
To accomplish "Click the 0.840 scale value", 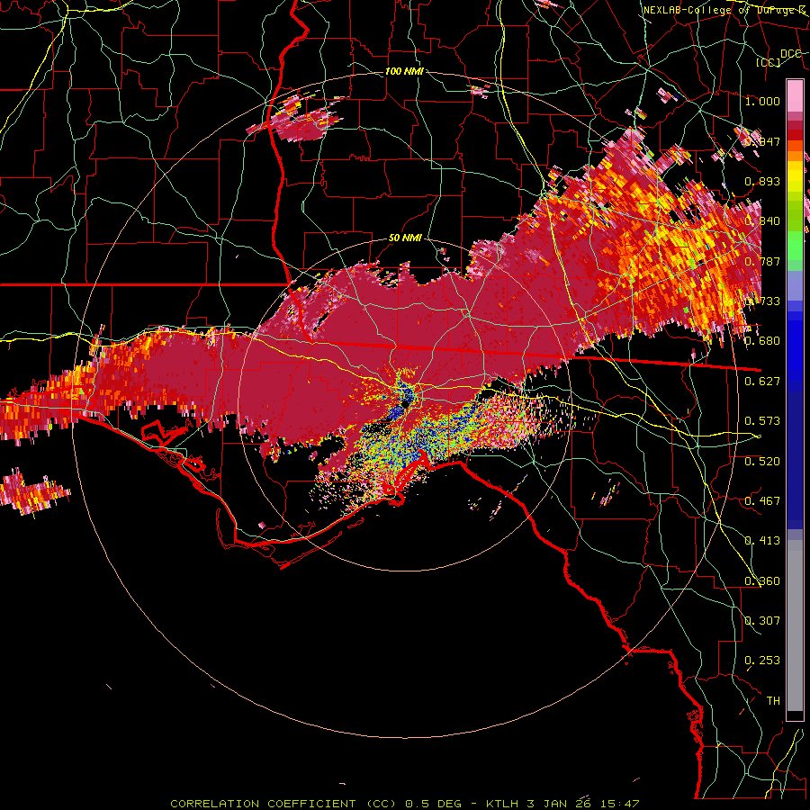I will (x=762, y=221).
